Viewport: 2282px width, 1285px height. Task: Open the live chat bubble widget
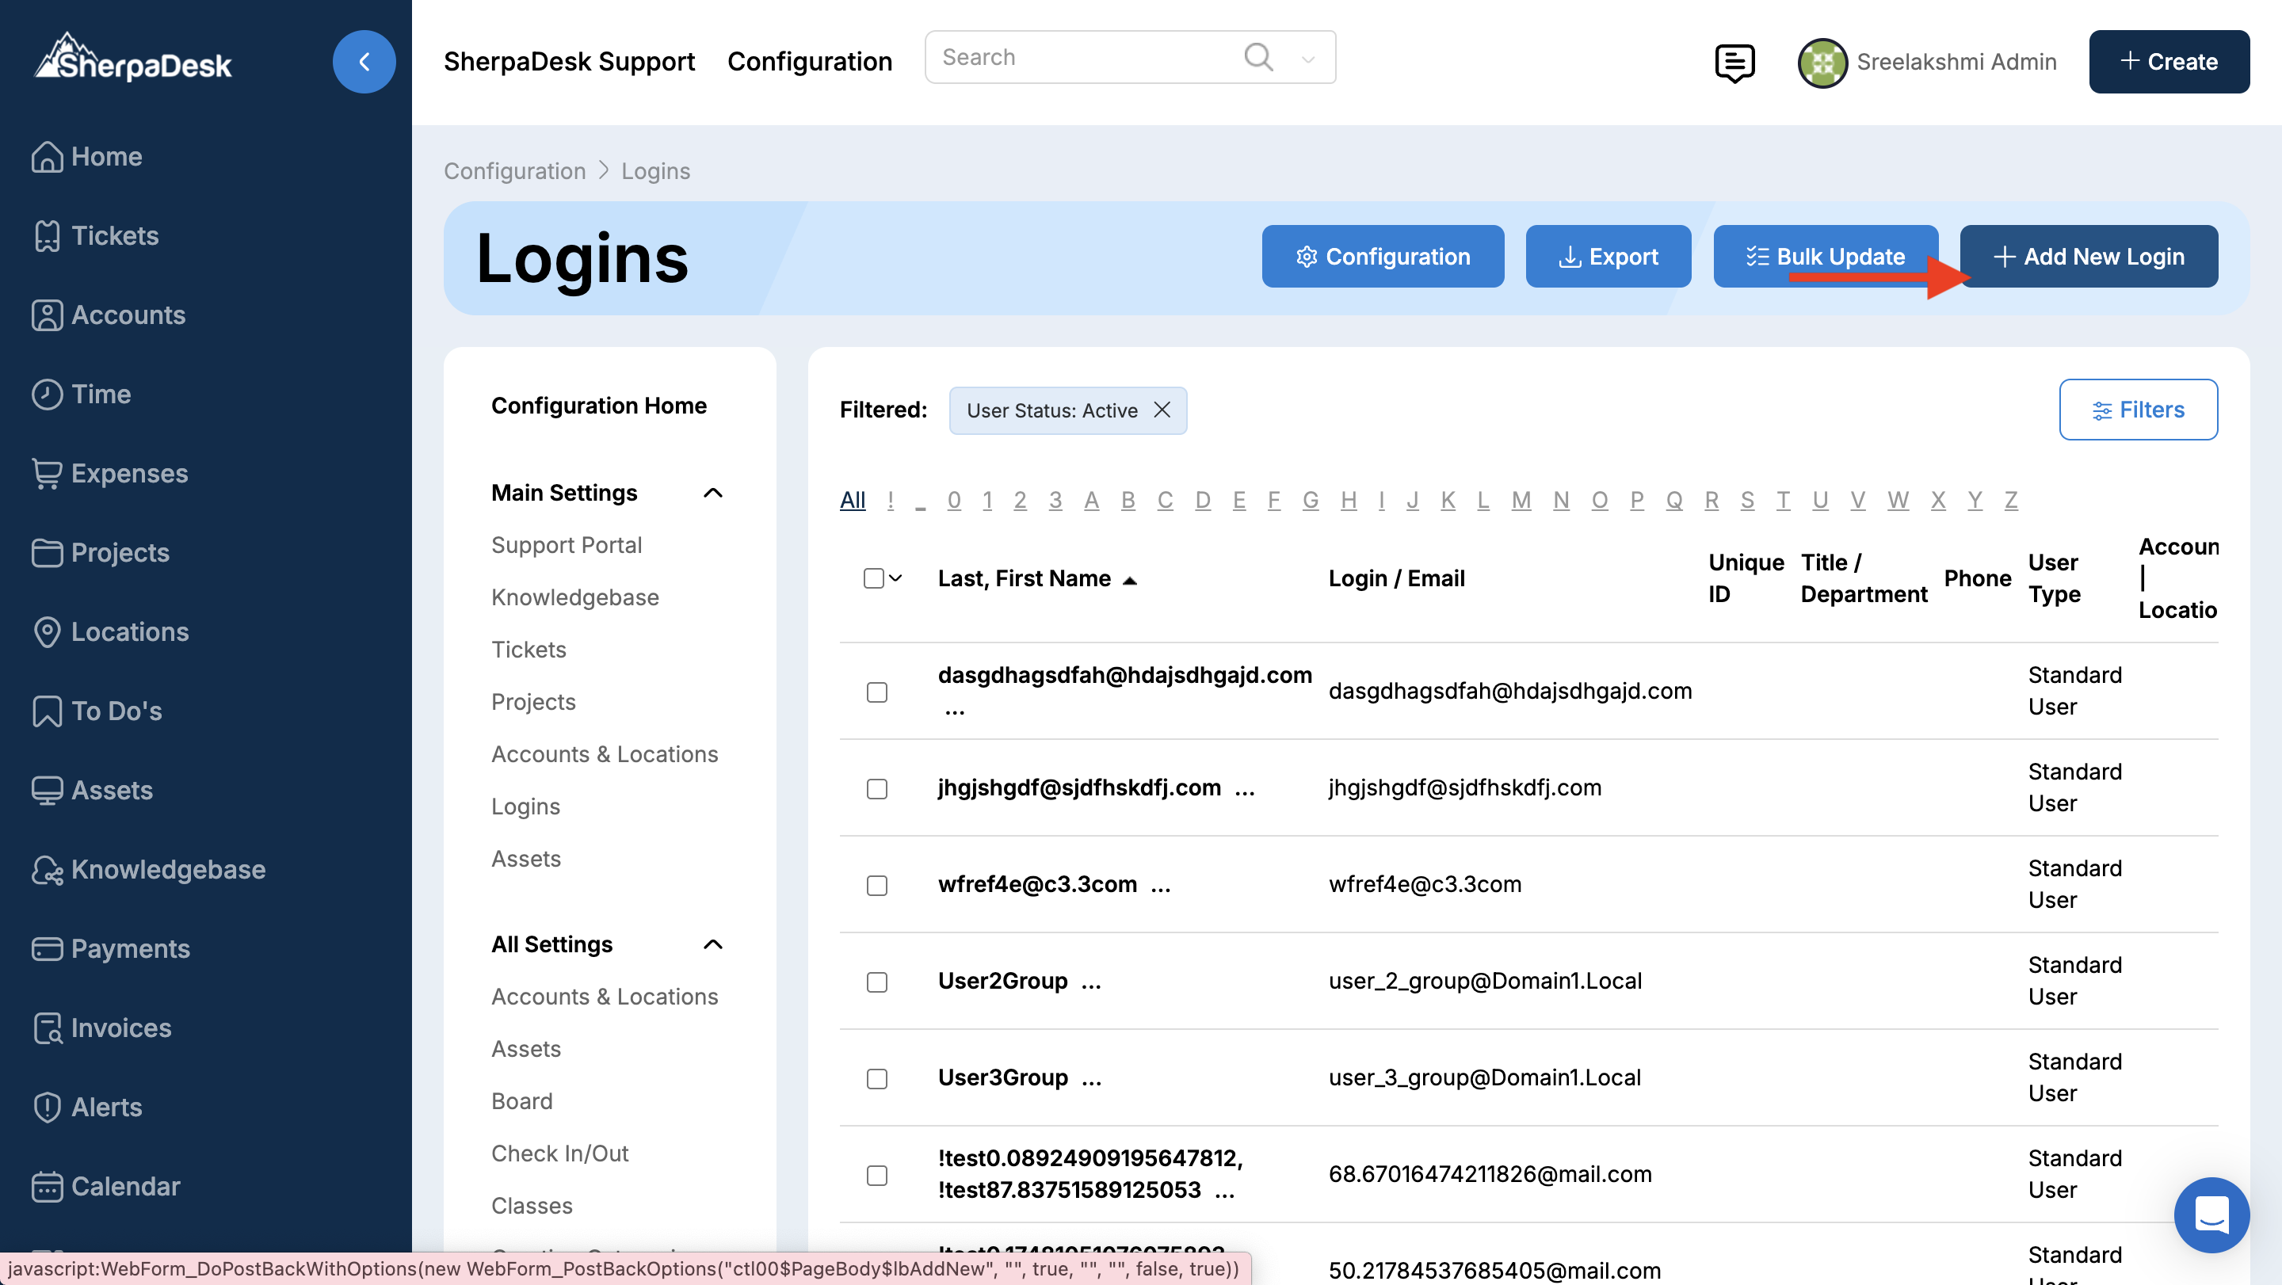click(x=2211, y=1214)
